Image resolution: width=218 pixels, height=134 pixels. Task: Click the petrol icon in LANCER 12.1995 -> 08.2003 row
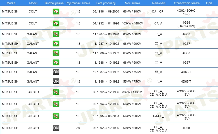[x=56, y=116]
